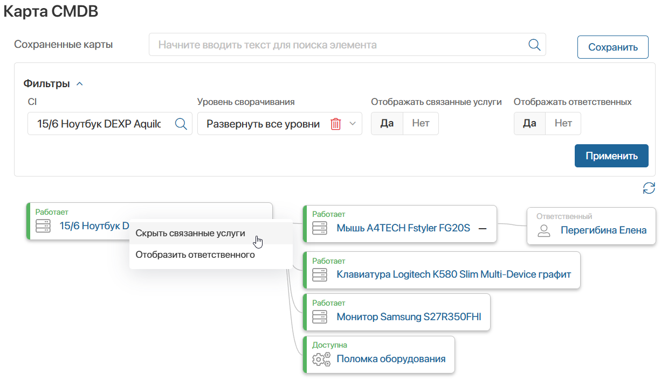Click the Сохраненные карты label
The height and width of the screenshot is (381, 661).
click(x=63, y=45)
